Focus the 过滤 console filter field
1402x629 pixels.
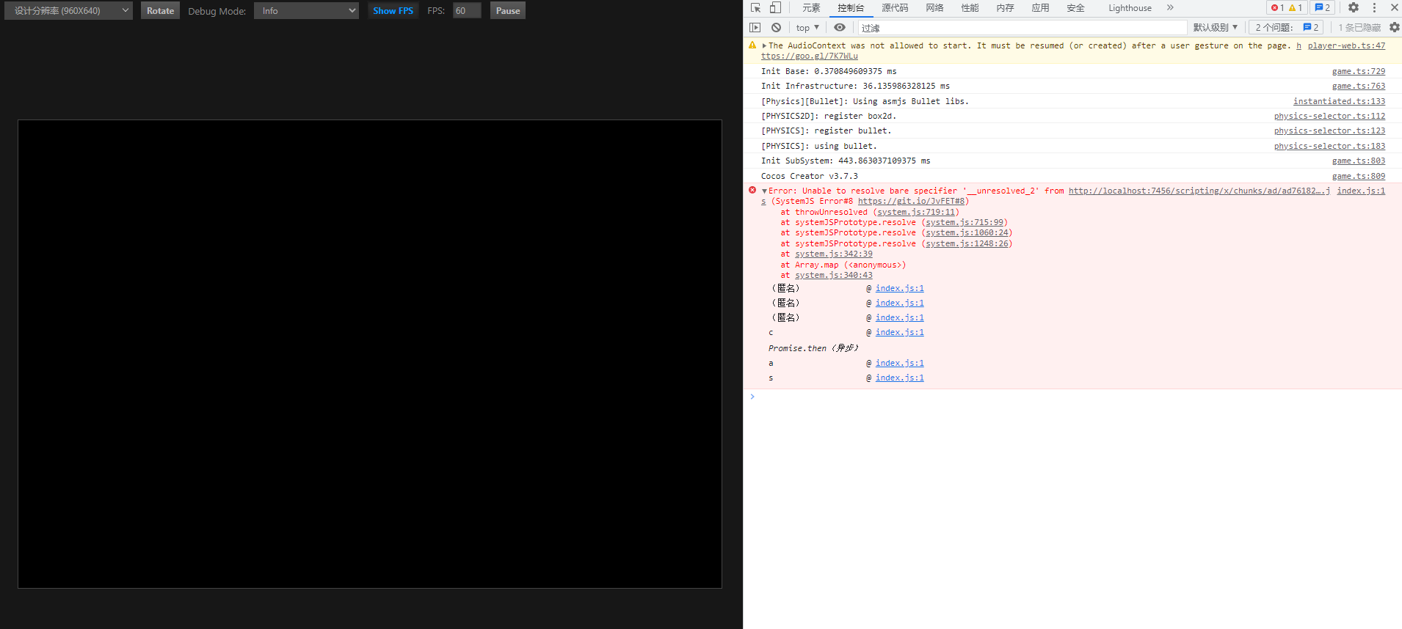point(1022,28)
